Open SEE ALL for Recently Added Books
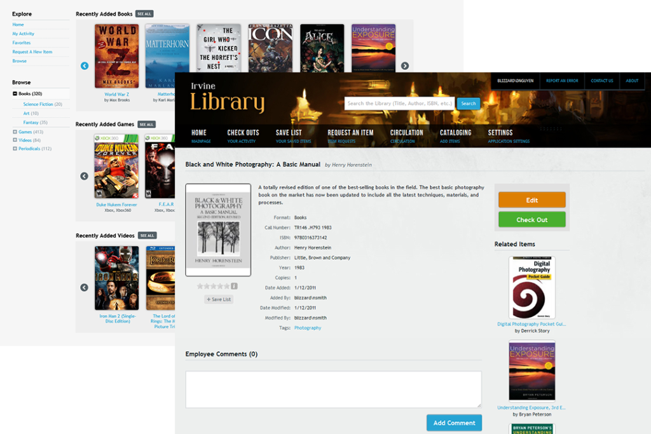 144,13
